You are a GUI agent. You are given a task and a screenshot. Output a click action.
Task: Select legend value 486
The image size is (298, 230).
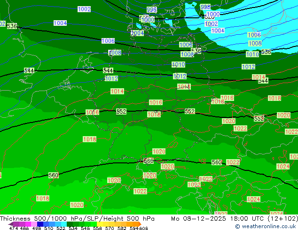click(24, 228)
